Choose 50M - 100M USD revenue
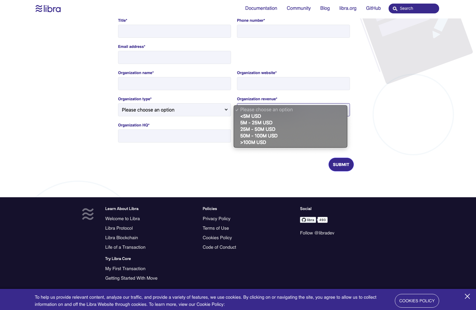Image resolution: width=476 pixels, height=310 pixels. click(290, 136)
